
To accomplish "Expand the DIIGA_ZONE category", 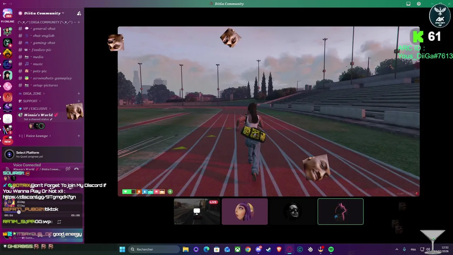I will point(32,93).
